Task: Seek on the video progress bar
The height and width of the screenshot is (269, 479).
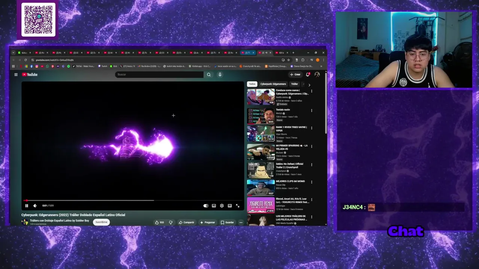Action: pos(133,201)
